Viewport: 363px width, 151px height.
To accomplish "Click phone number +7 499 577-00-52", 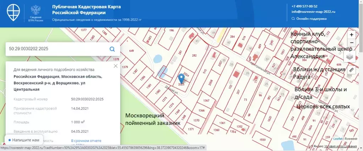I will 304,6.
